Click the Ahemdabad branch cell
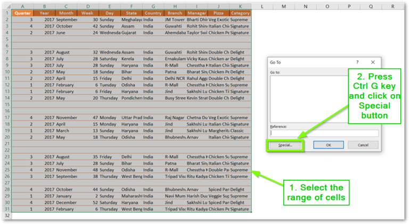Screen dimensions: 409x224 [175, 32]
